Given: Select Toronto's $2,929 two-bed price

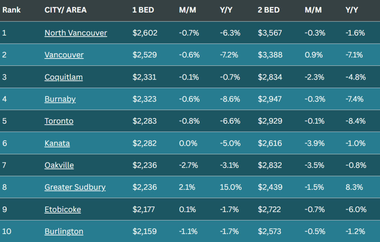Looking at the screenshot, I should (270, 121).
